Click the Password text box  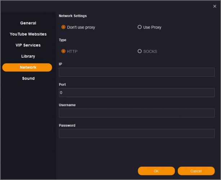pos(136,134)
